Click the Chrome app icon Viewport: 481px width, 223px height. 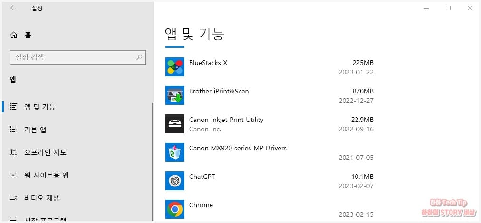coord(175,209)
